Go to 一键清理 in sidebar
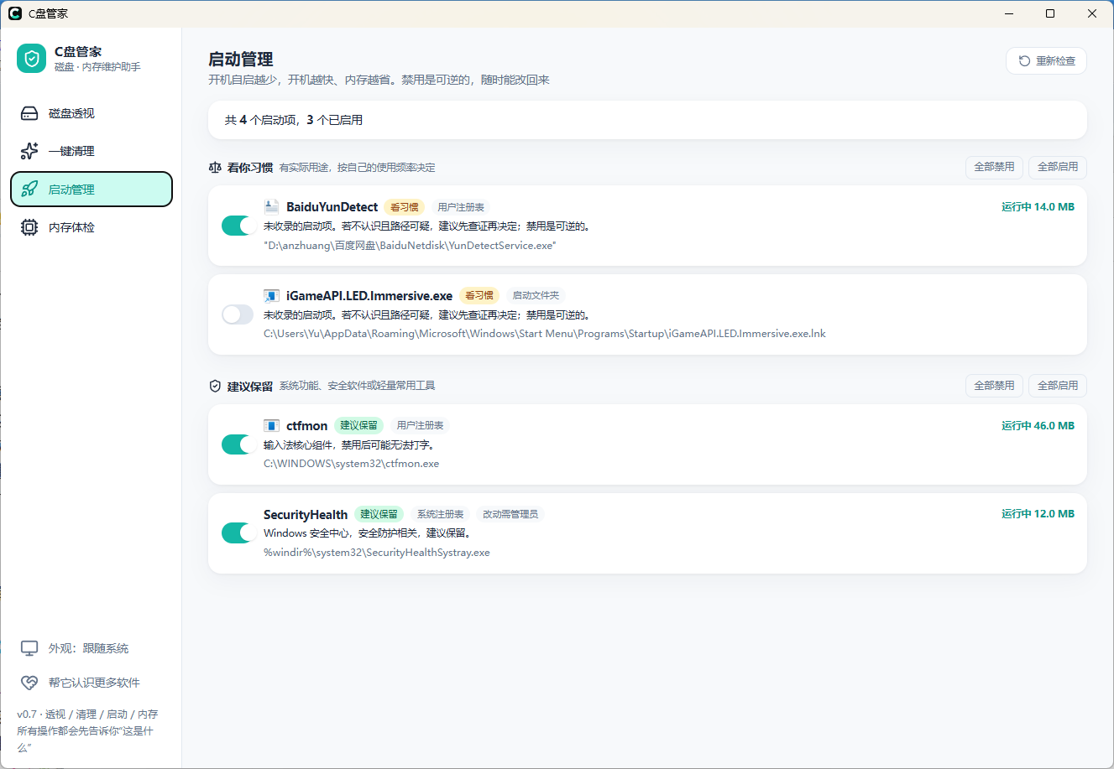Screen dimensions: 1114x769 click(x=92, y=151)
